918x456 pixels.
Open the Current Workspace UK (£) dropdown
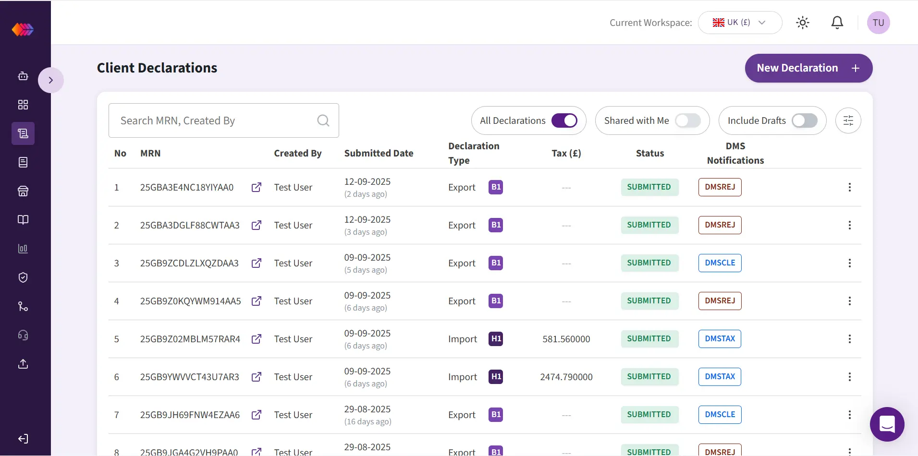[x=740, y=23]
